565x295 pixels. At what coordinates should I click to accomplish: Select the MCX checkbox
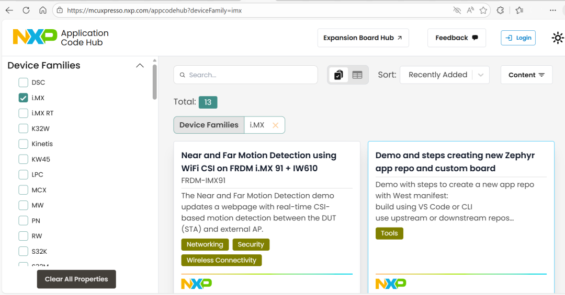[23, 190]
